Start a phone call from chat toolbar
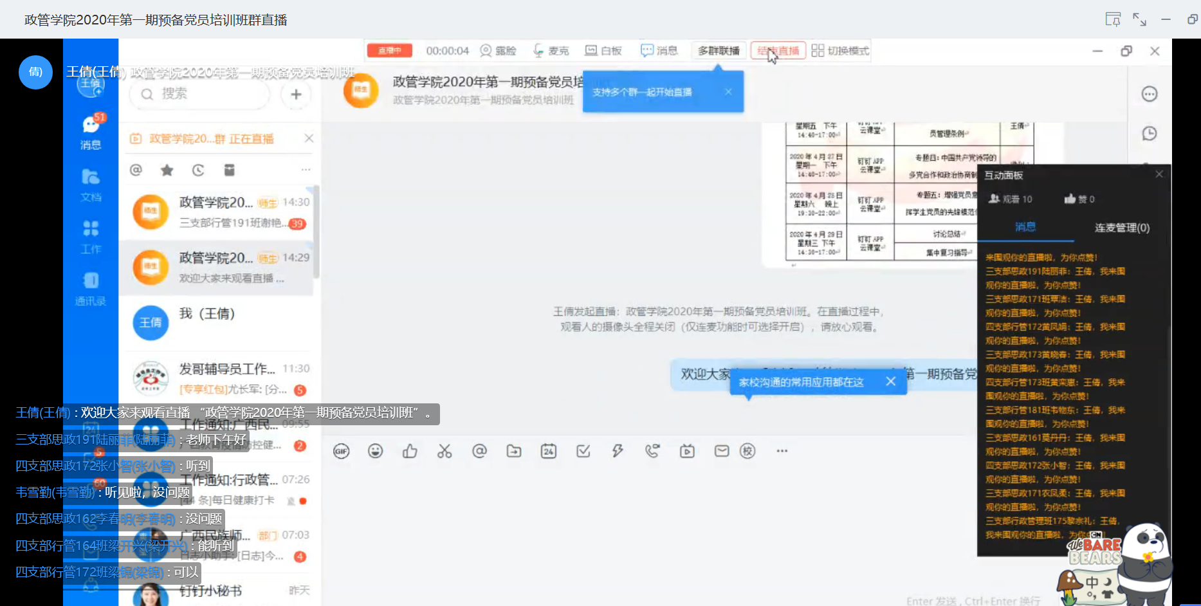This screenshot has height=606, width=1201. (x=652, y=452)
